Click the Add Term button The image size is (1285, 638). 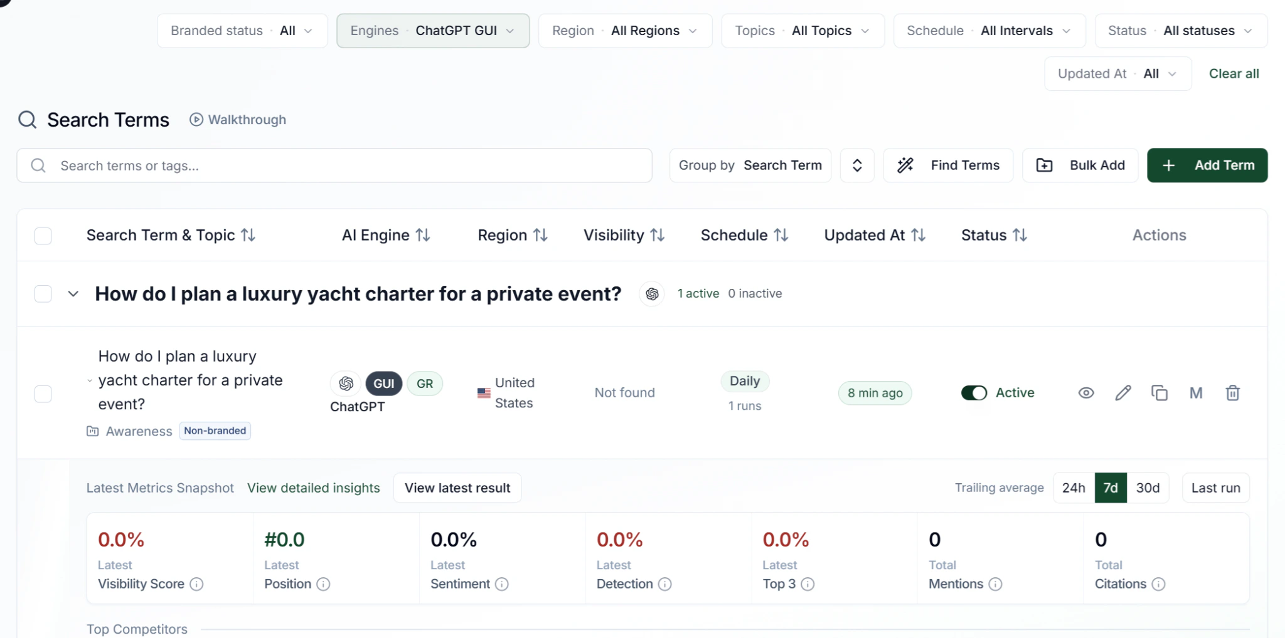(x=1207, y=165)
